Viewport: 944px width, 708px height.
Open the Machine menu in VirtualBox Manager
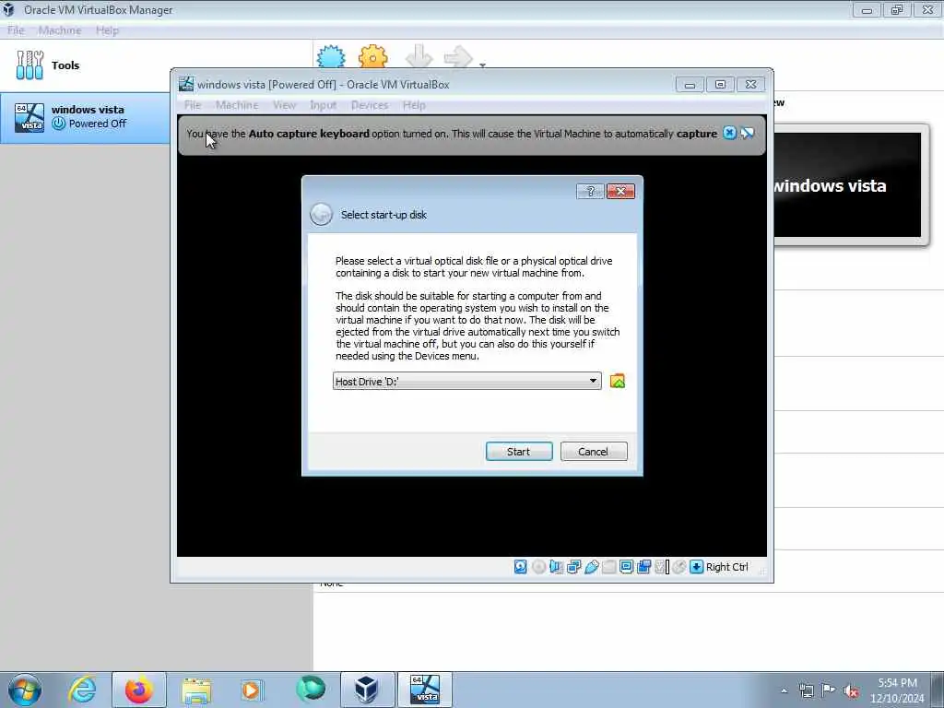60,30
